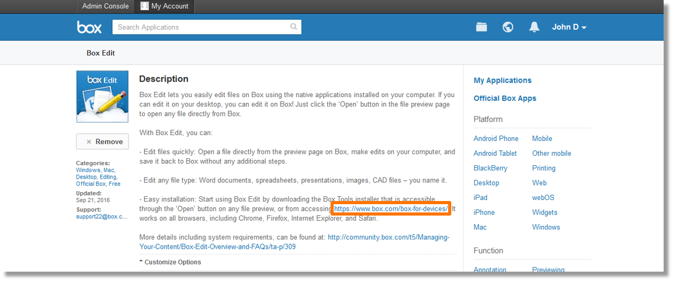Screen dimensions: 673x281
Task: Open the community.box.com FAQ link
Action: pyautogui.click(x=294, y=242)
